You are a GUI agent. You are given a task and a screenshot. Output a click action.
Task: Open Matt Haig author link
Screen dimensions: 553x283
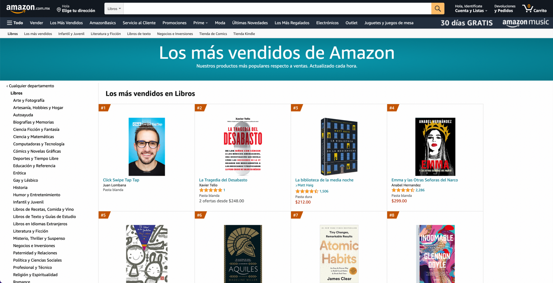pyautogui.click(x=305, y=185)
